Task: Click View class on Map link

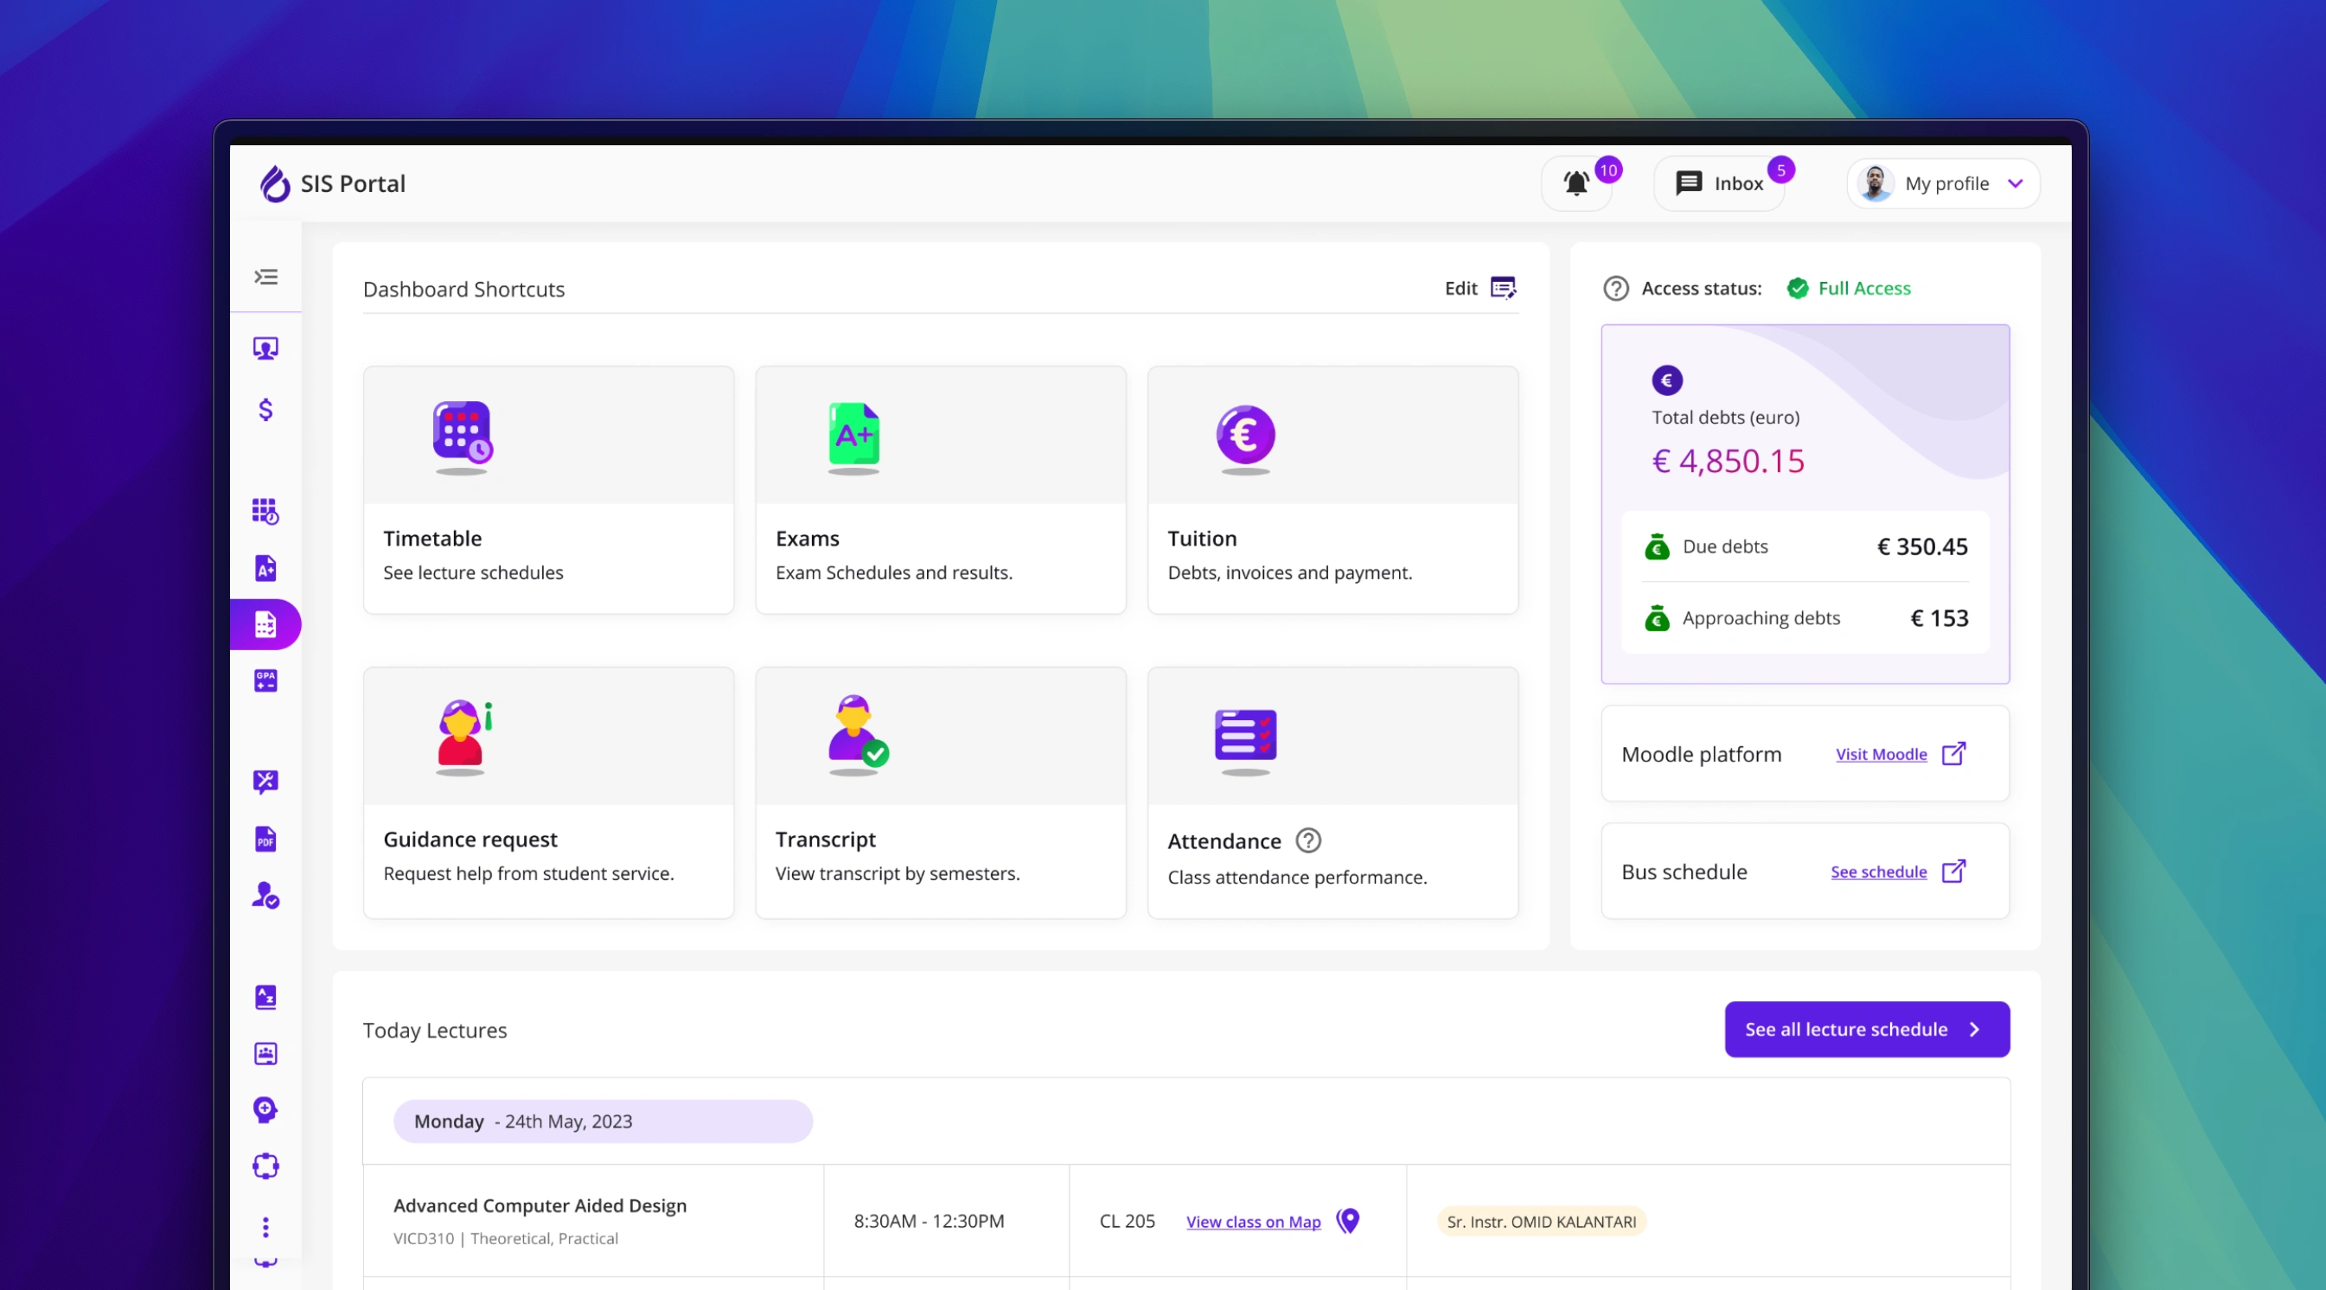Action: click(x=1253, y=1222)
